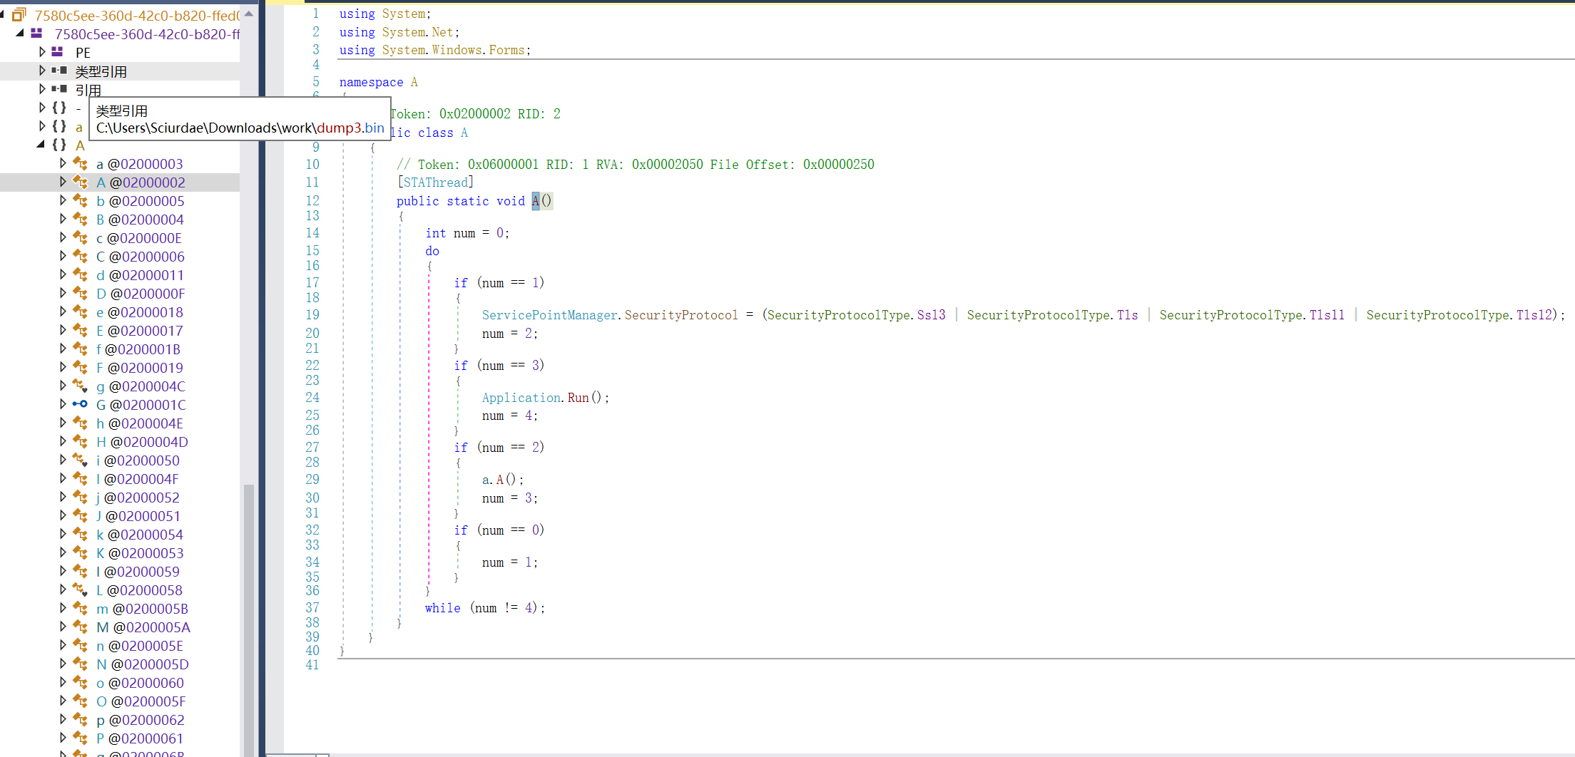Viewport: 1575px width, 757px height.
Task: Expand the PE node
Action: (42, 52)
